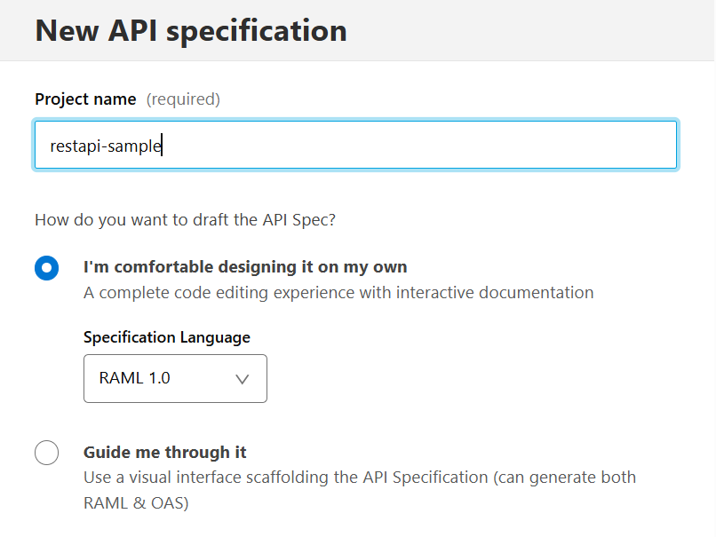Click the "Guide me through it" label text

click(164, 452)
